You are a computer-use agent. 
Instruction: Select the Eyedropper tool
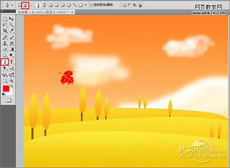pyautogui.click(x=11, y=31)
